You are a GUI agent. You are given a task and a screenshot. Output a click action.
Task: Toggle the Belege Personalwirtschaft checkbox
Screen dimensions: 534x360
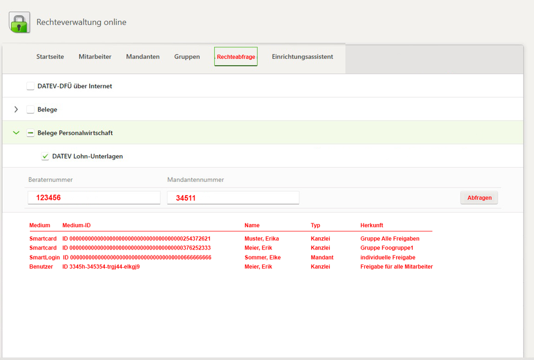(x=30, y=133)
